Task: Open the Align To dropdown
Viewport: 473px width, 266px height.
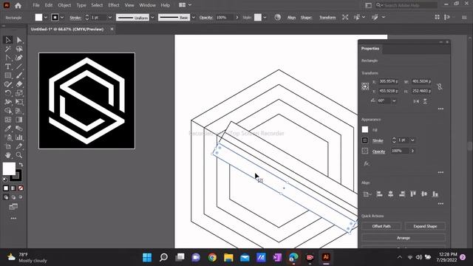Action: 367,194
